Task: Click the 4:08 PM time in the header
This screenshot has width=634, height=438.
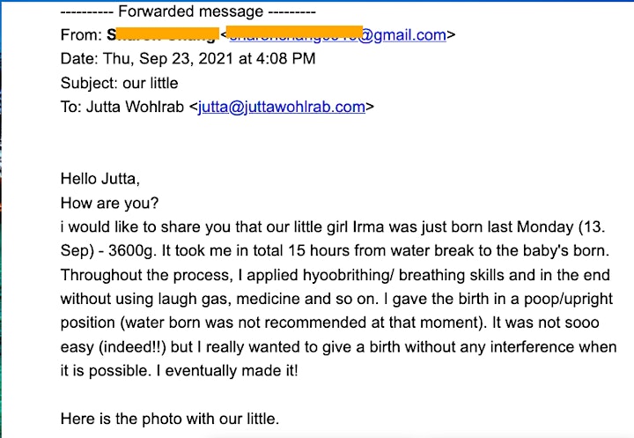Action: coord(285,59)
